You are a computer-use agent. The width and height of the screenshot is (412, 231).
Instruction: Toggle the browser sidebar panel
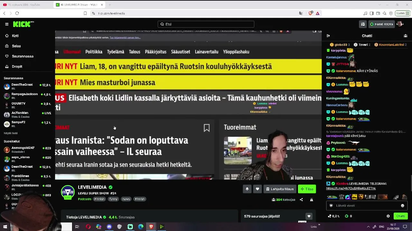click(x=372, y=13)
